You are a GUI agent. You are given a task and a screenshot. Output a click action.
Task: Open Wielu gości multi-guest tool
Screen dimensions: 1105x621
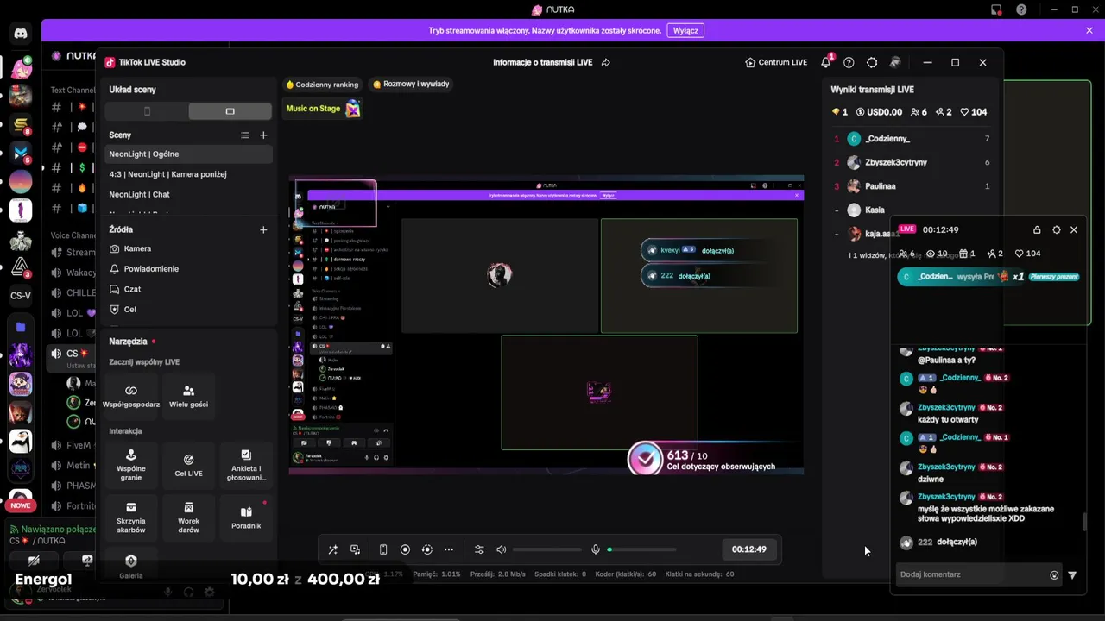[188, 397]
